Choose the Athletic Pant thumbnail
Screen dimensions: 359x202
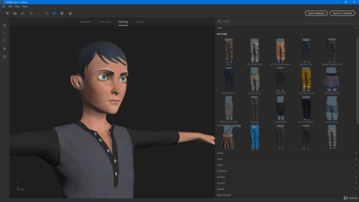306,51
